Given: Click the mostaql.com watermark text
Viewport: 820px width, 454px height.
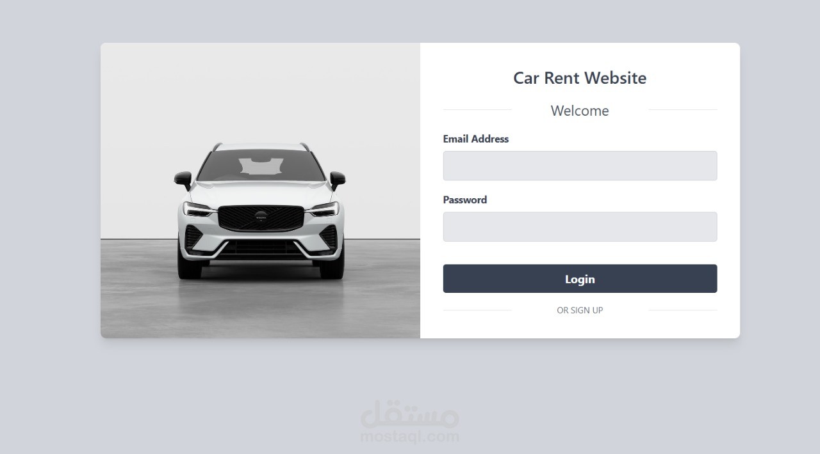Looking at the screenshot, I should (410, 437).
